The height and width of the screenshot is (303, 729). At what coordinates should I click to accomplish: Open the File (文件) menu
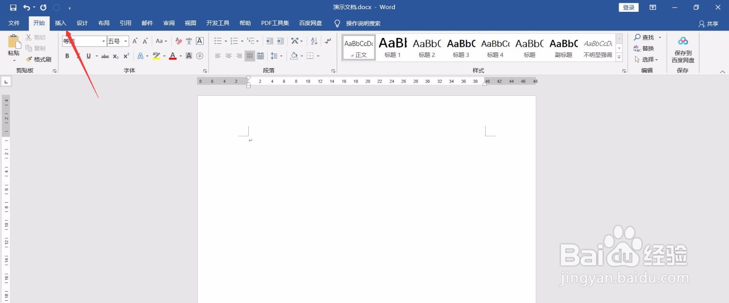click(14, 23)
